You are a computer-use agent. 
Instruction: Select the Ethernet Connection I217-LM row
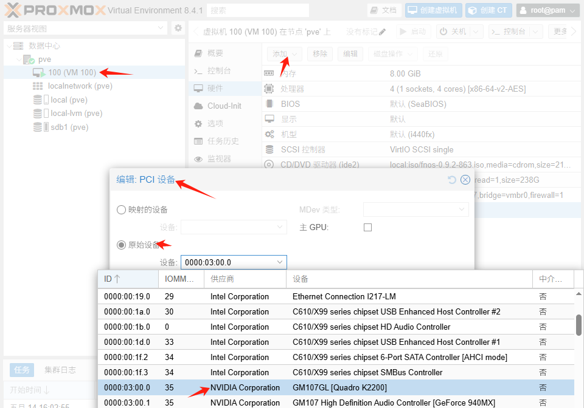tap(336, 296)
